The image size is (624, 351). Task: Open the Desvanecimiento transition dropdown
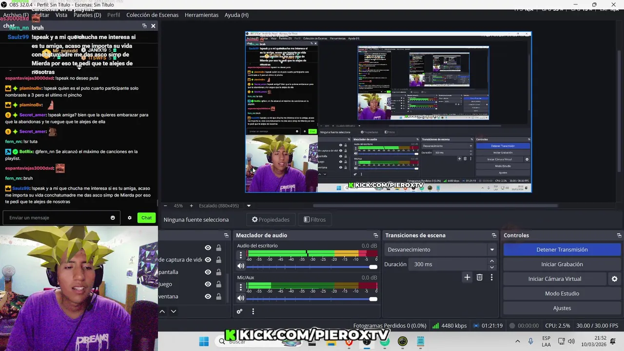point(440,250)
